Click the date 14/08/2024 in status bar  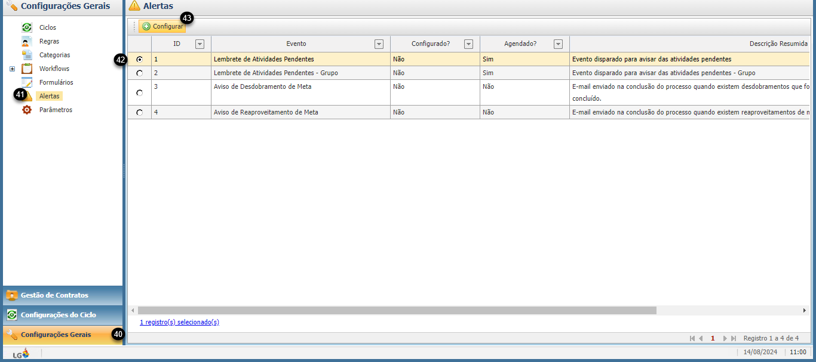760,352
